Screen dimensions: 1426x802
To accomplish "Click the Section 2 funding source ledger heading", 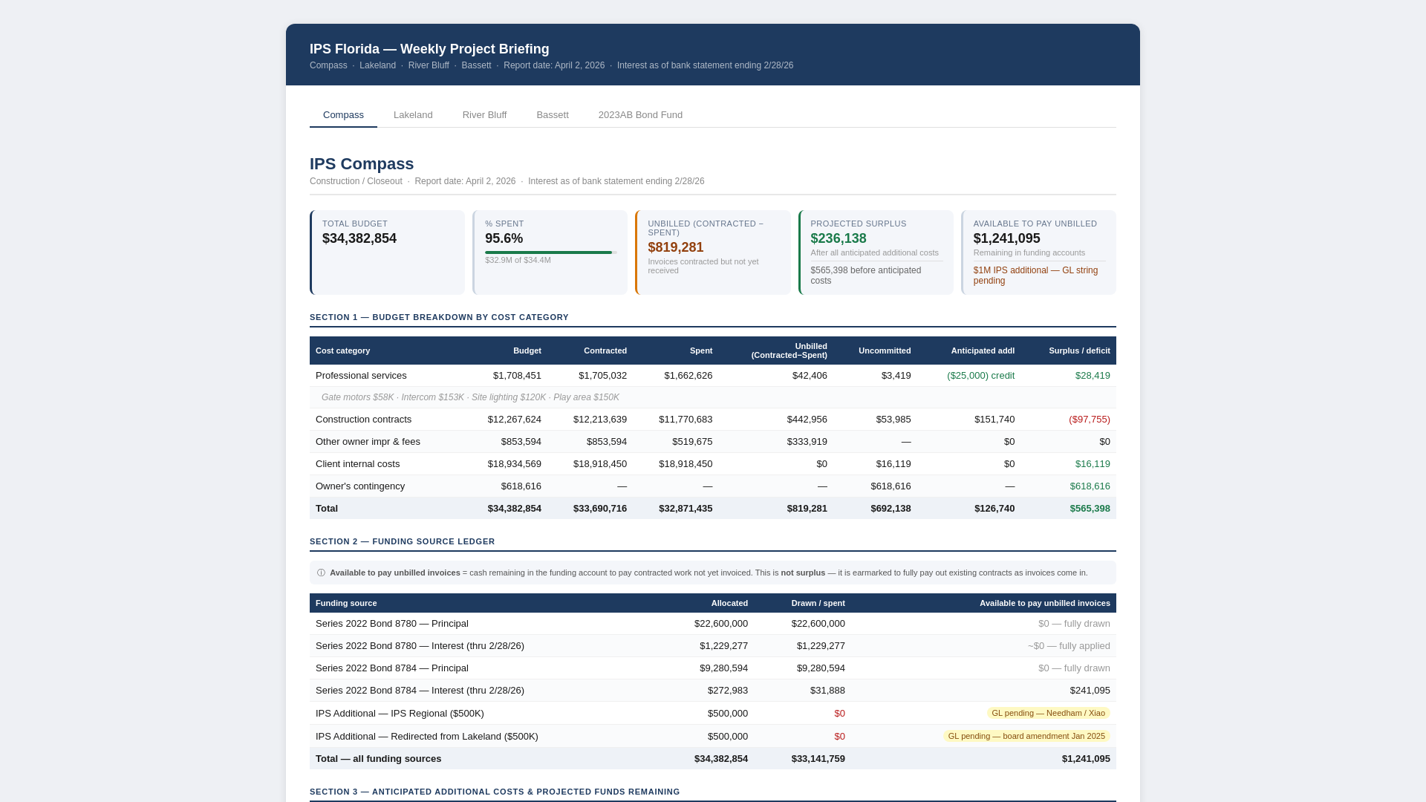I will (x=402, y=541).
